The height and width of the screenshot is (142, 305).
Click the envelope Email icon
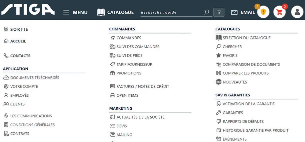[234, 12]
